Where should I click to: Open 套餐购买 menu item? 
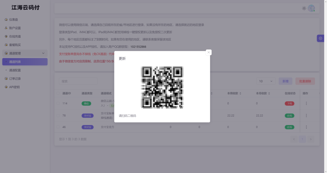(x=25, y=45)
